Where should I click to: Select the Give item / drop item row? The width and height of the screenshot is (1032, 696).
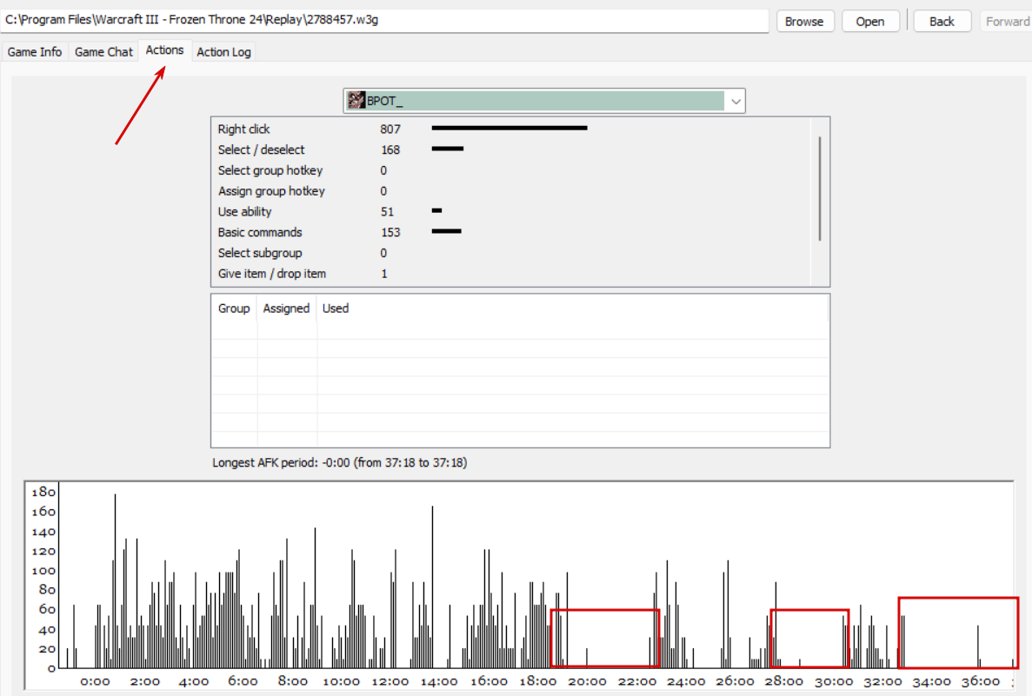click(511, 274)
